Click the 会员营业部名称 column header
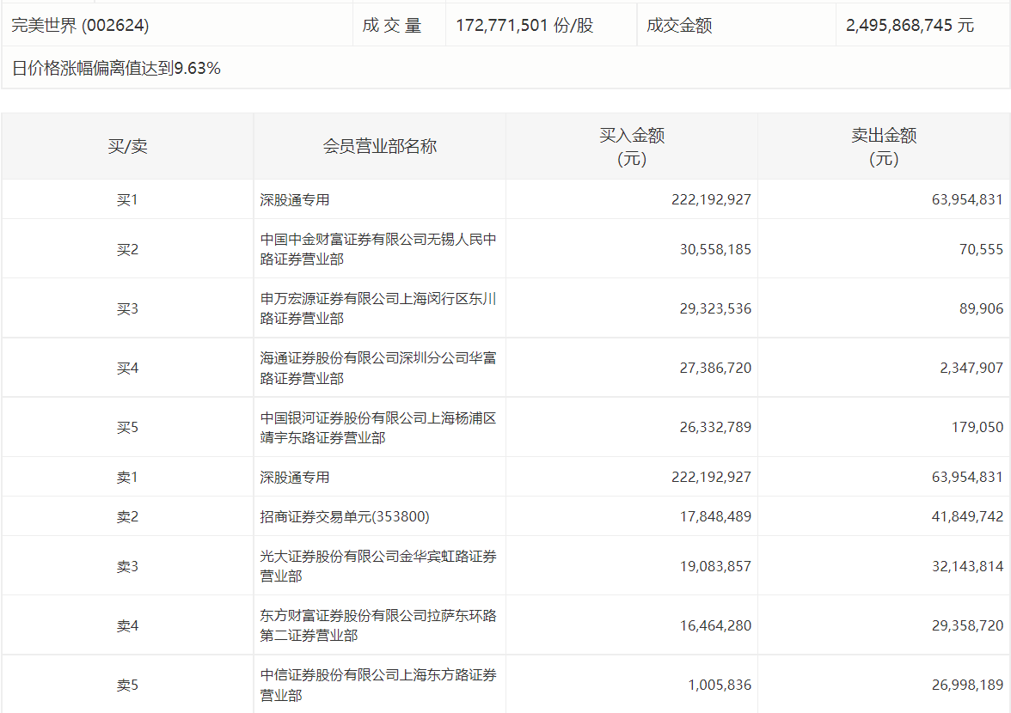Screen dimensions: 1011x713 pyautogui.click(x=379, y=147)
